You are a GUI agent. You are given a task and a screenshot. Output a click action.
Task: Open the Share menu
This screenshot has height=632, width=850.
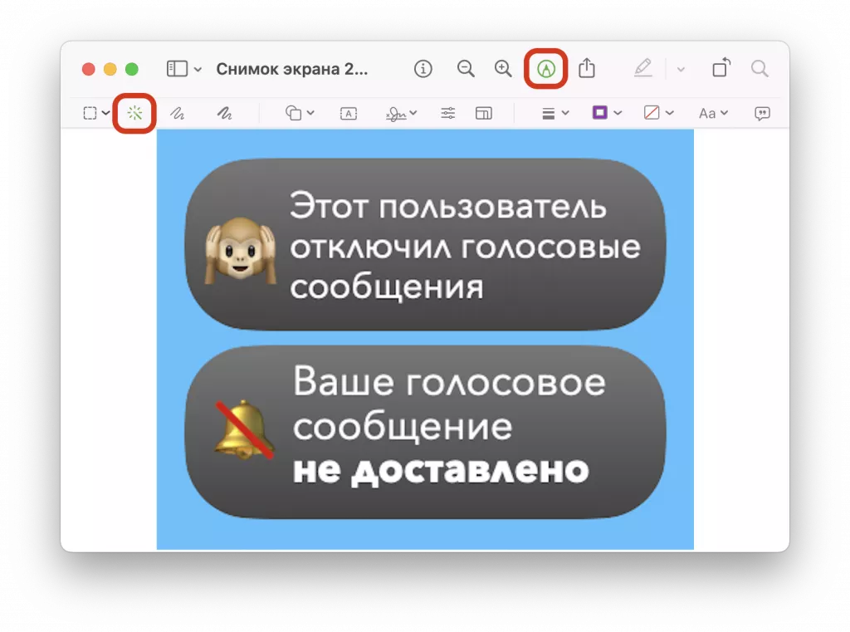588,69
